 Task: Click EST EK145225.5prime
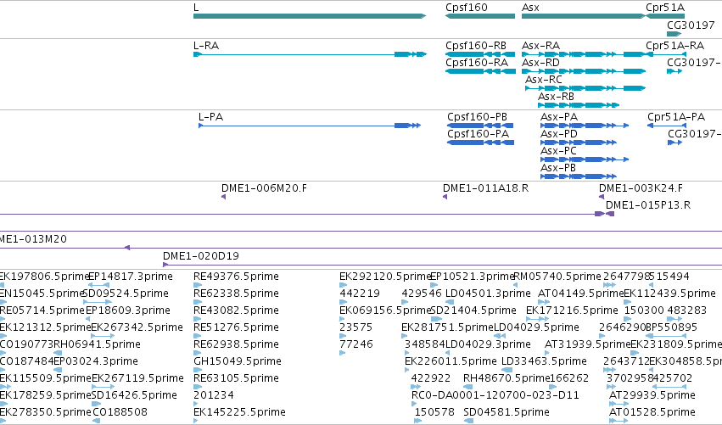pos(239,412)
